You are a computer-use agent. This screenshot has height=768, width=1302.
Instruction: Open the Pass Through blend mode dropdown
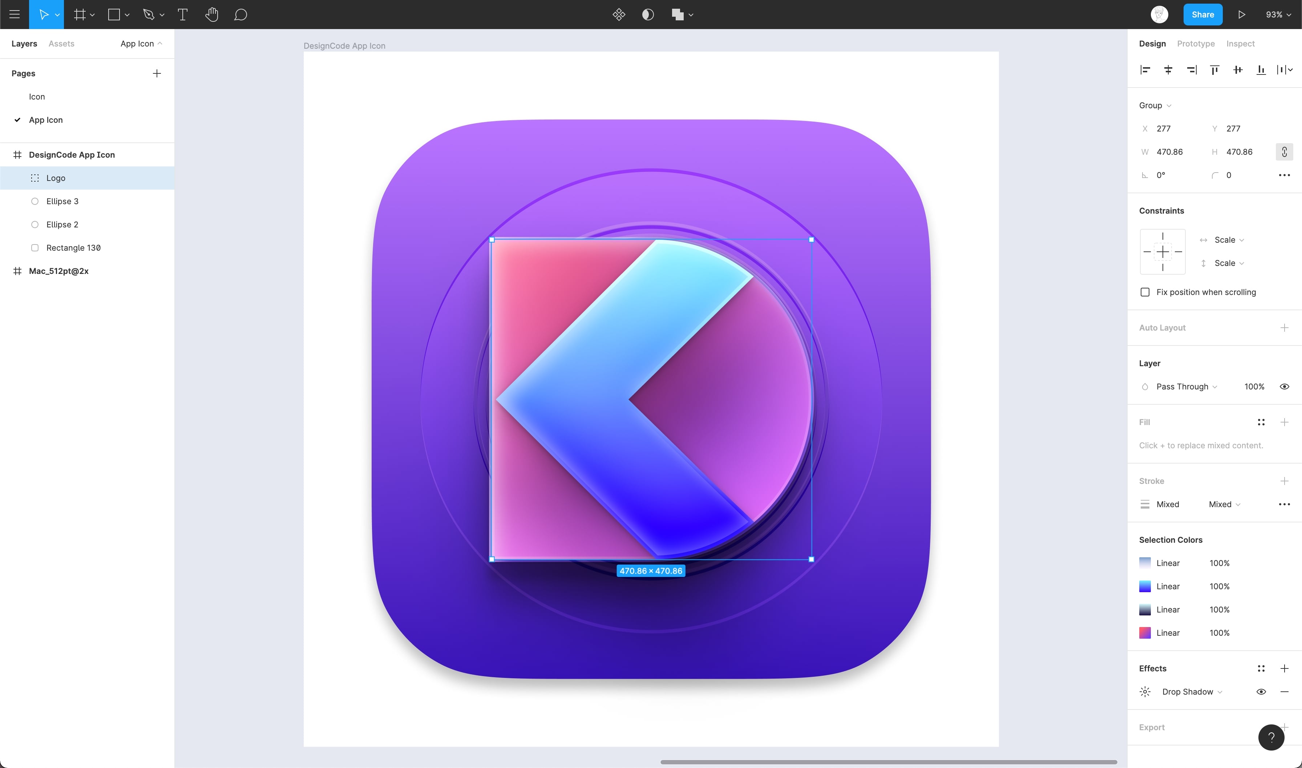tap(1186, 387)
